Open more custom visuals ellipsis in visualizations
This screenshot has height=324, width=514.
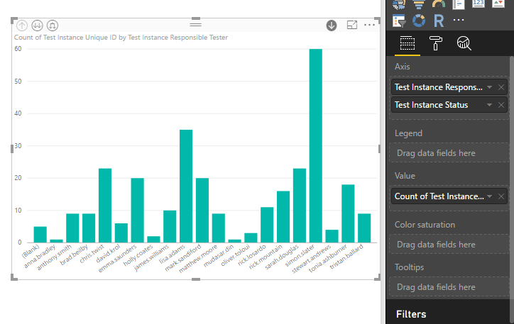459,20
